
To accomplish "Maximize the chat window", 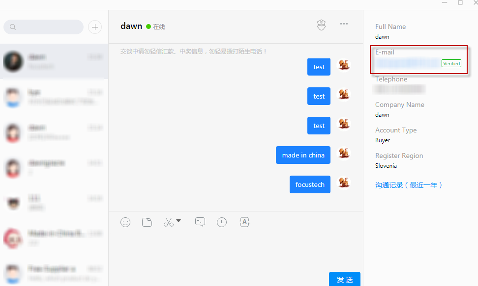I will (x=460, y=3).
